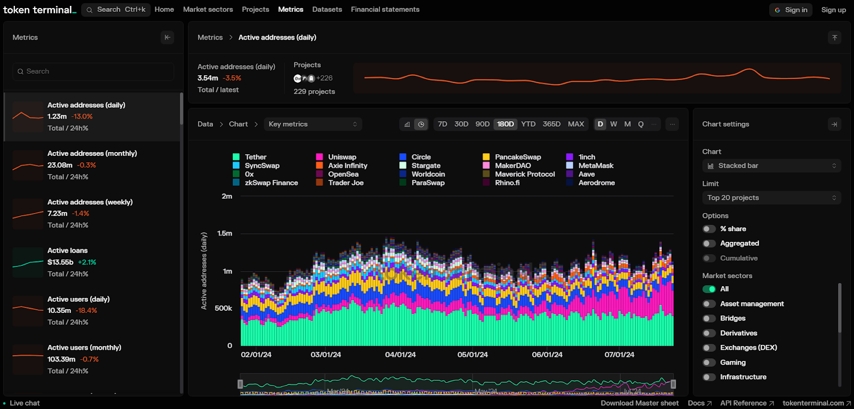Screen dimensions: 854x409
Task: Open the Projects nav menu
Action: pos(255,10)
